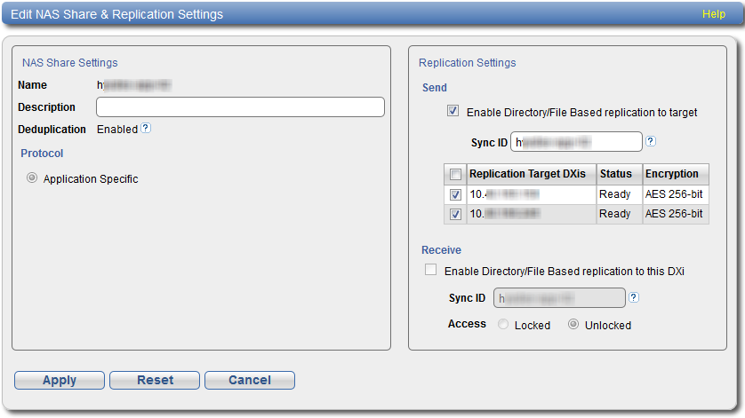Toggle select-all checkbox in targets table header
745x418 pixels.
tap(455, 174)
